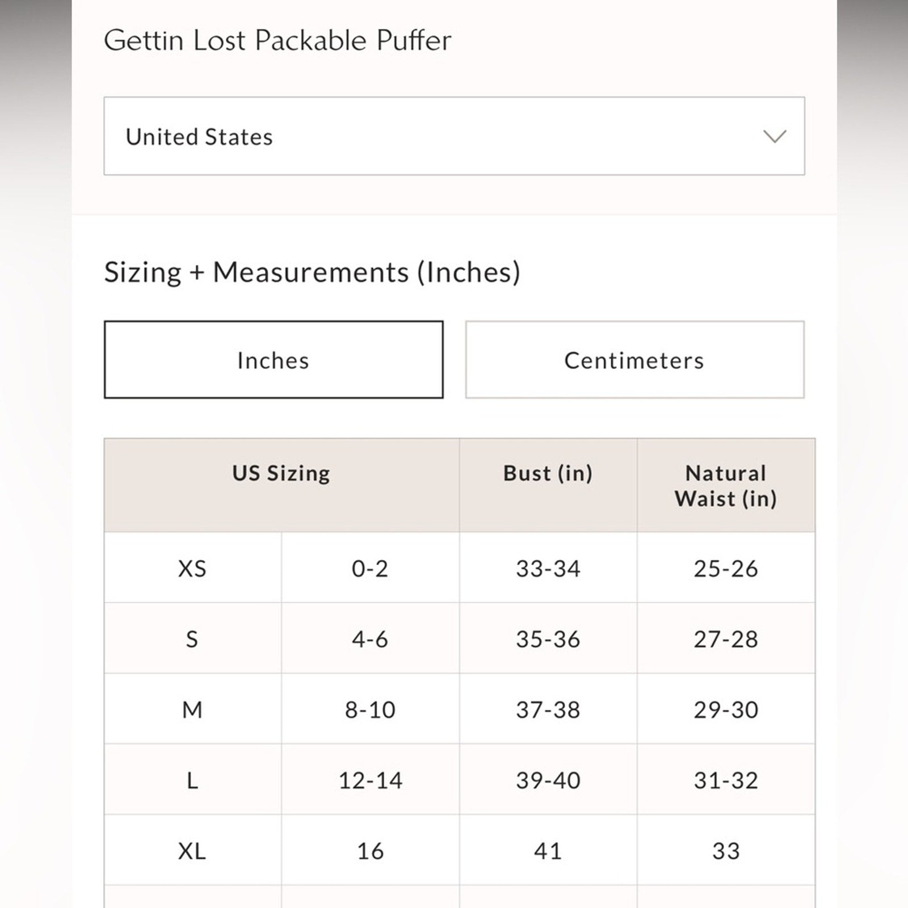Click the dropdown chevron arrow icon
This screenshot has width=908, height=908.
774,136
